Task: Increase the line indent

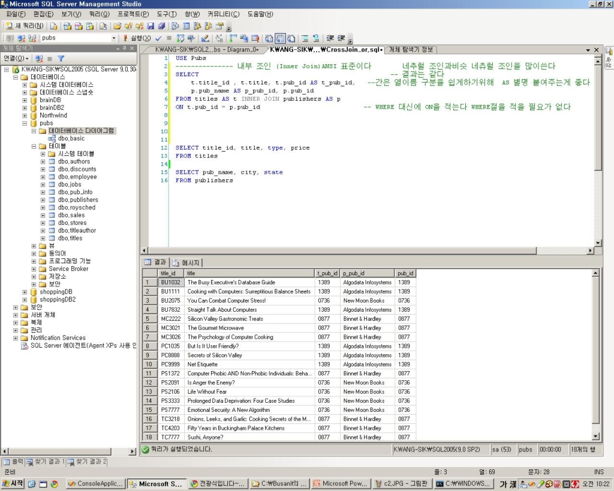Action: tap(341, 38)
